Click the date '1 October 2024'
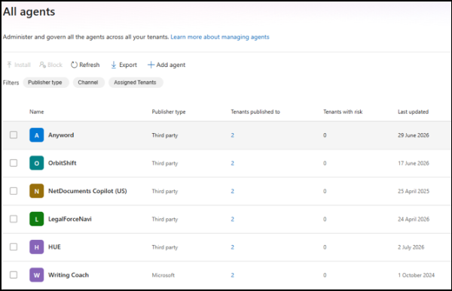Image resolution: width=452 pixels, height=291 pixels. (416, 275)
